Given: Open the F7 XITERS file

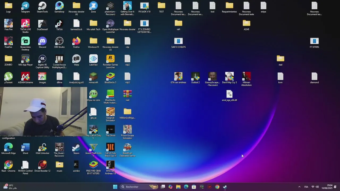Looking at the screenshot, I should click(x=314, y=42).
